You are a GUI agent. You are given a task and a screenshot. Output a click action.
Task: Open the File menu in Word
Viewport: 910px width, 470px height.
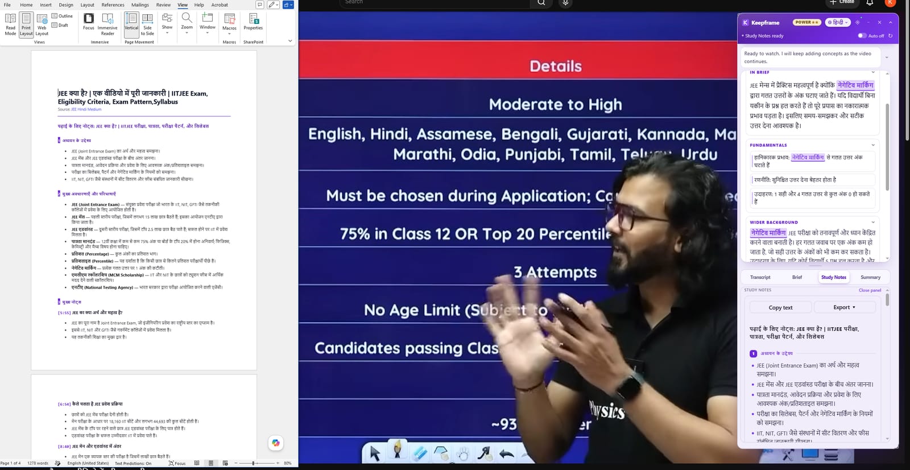[7, 5]
